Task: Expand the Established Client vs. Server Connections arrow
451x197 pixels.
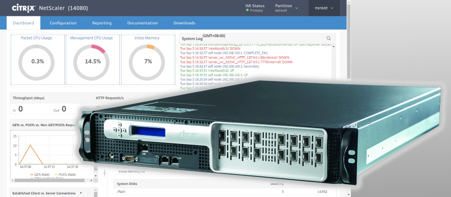Action: pos(82,193)
